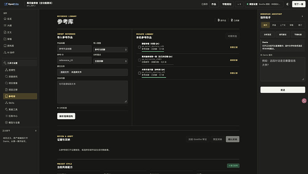The height and width of the screenshot is (174, 308).
Task: Click the 写下一章 write next chapter button
Action: pyautogui.click(x=299, y=4)
